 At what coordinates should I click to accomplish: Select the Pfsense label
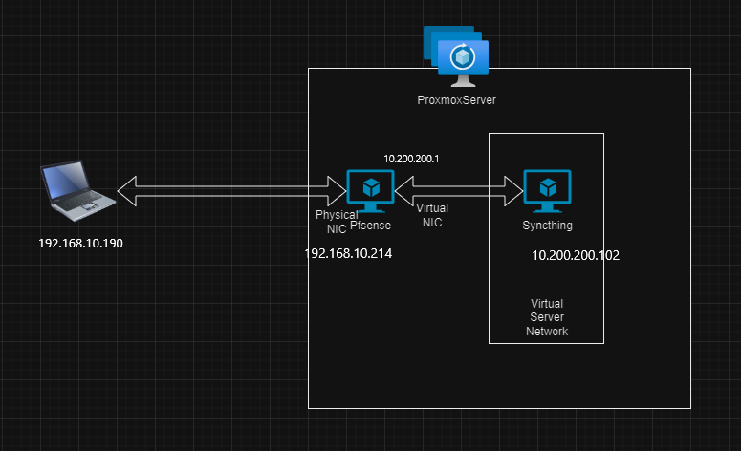pyautogui.click(x=371, y=225)
